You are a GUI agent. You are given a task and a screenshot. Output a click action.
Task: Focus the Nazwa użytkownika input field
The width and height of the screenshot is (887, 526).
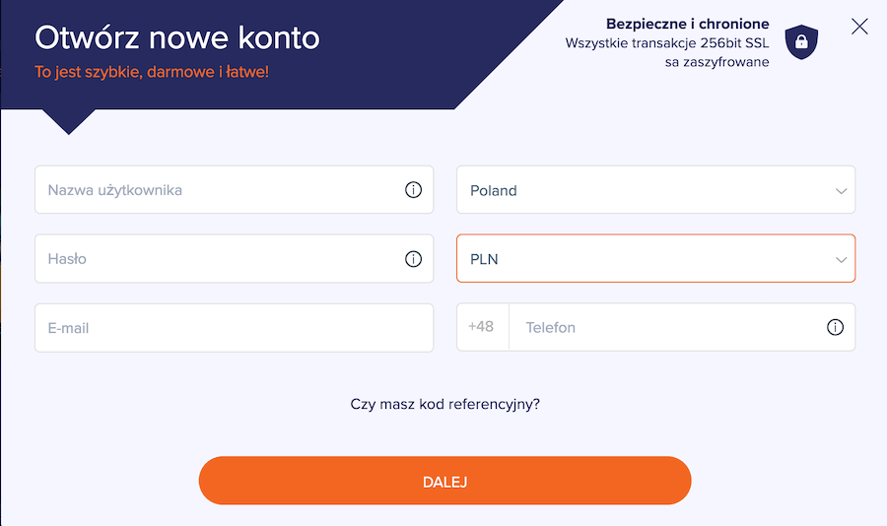(235, 190)
